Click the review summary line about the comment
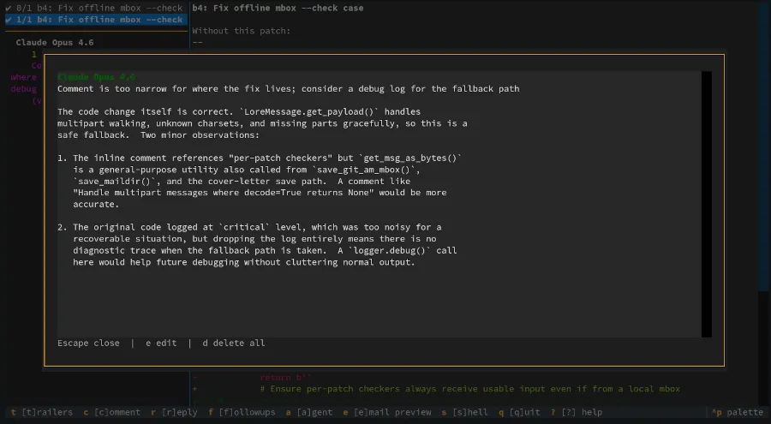Viewport: 771px width, 424px height. pos(288,88)
